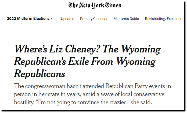This screenshot has width=187, height=113.
Task: Open Redistricting, Explained
Action: (164, 19)
